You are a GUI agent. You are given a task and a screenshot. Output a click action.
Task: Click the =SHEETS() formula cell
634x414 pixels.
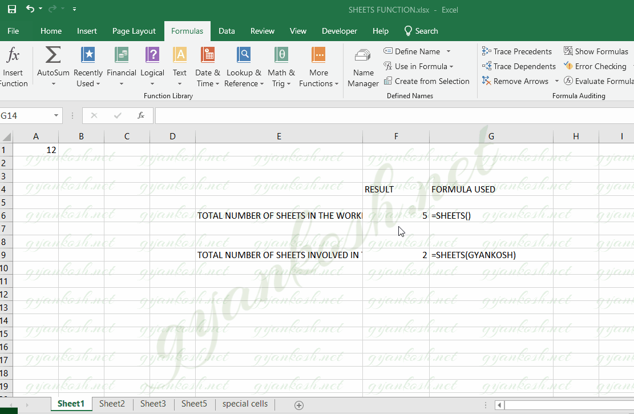click(491, 216)
